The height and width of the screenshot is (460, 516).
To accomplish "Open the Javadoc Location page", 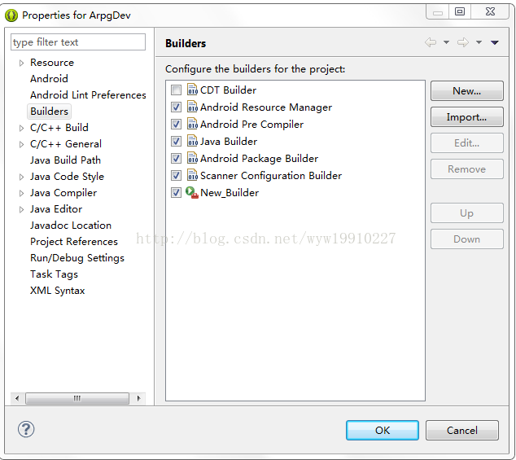I will (x=71, y=226).
